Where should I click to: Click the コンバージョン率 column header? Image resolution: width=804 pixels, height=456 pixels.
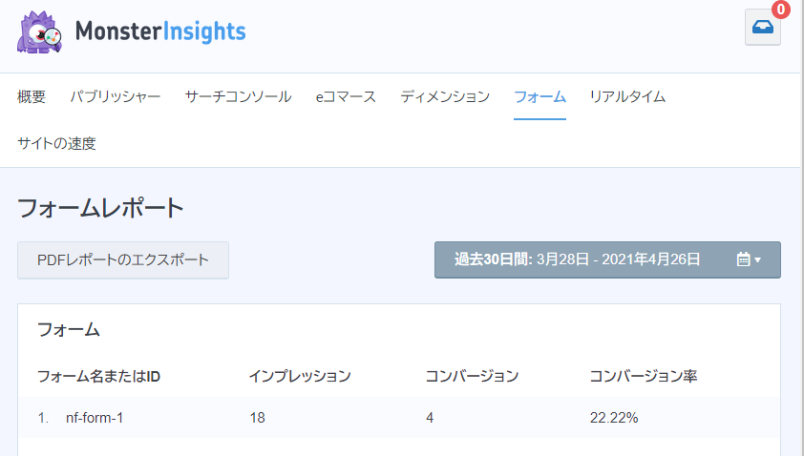(x=644, y=376)
